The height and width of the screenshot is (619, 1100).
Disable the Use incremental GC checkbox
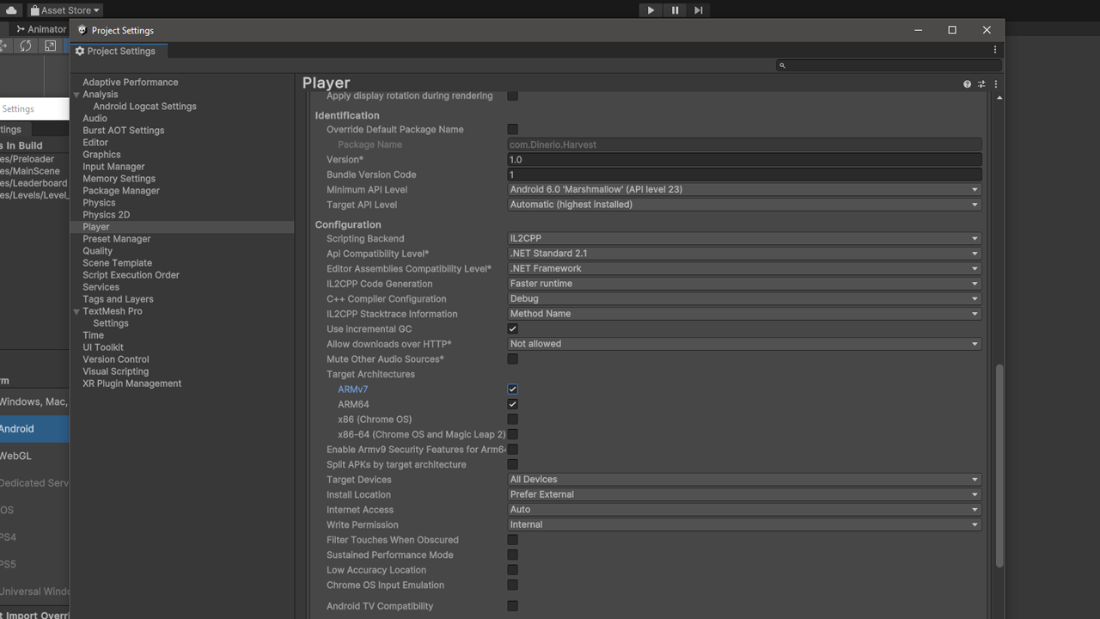coord(512,329)
